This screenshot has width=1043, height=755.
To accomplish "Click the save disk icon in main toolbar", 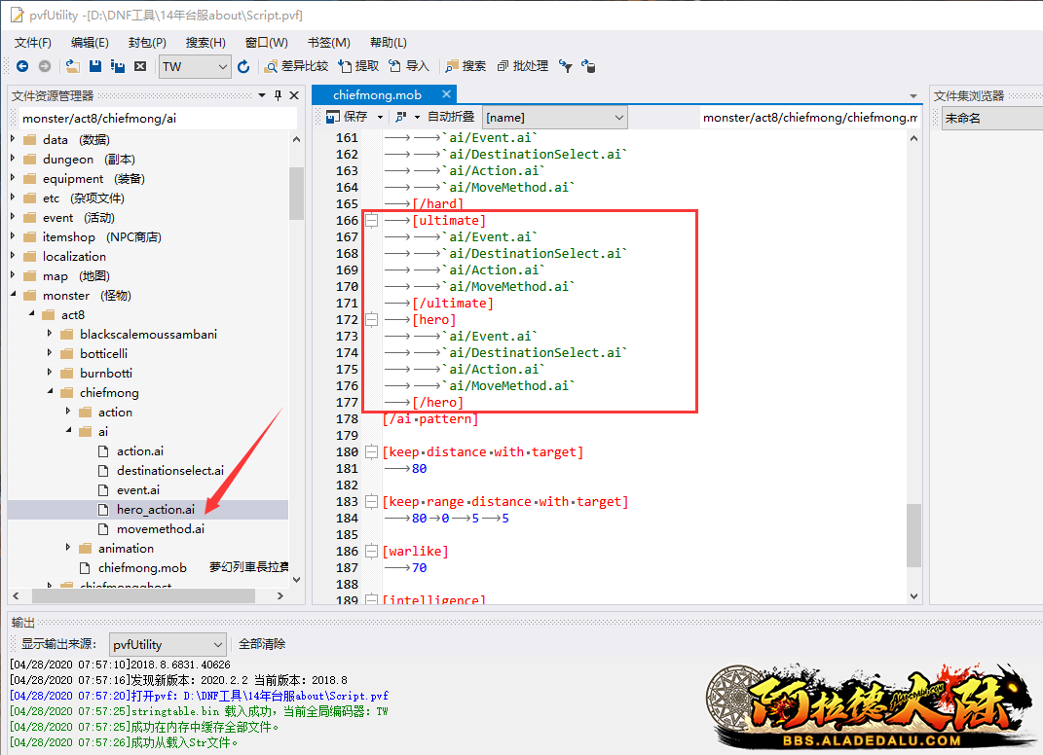I will [95, 66].
